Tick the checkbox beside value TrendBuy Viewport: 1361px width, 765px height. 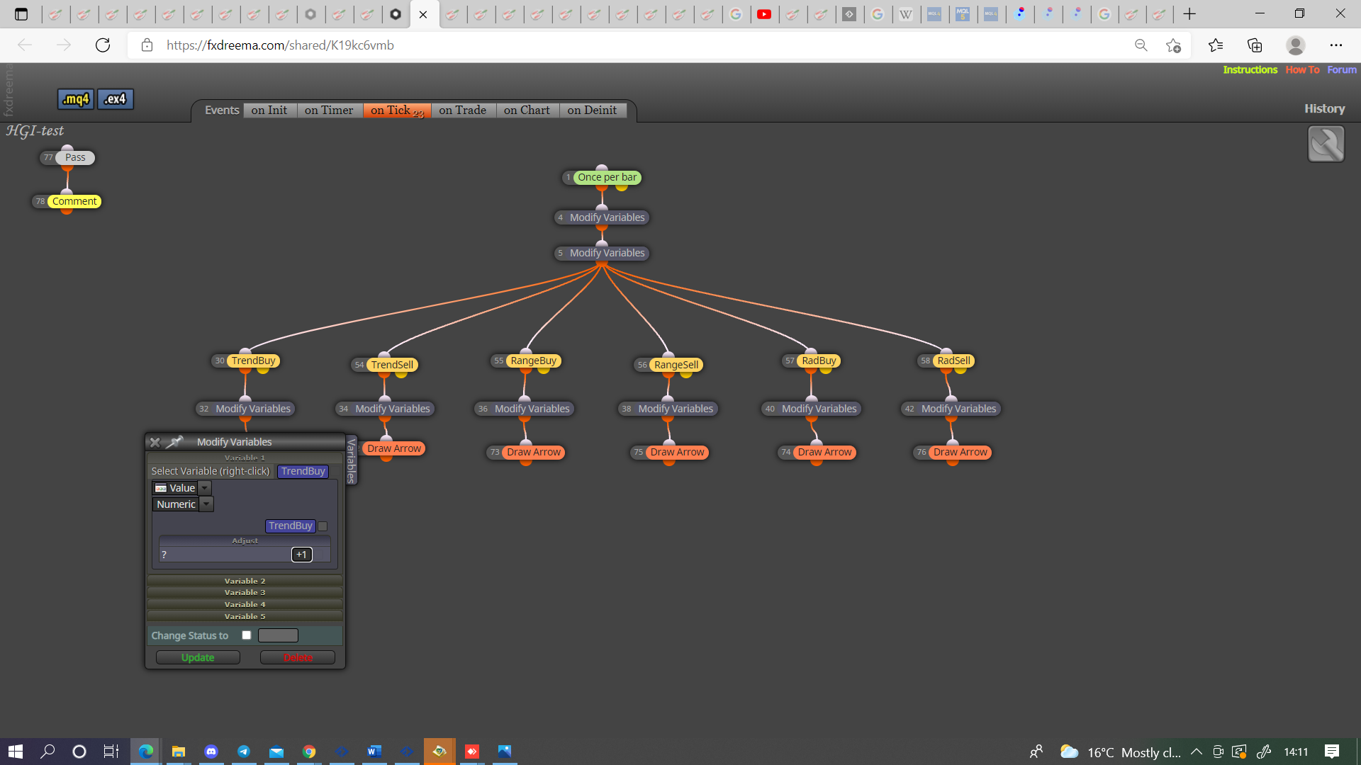(323, 526)
